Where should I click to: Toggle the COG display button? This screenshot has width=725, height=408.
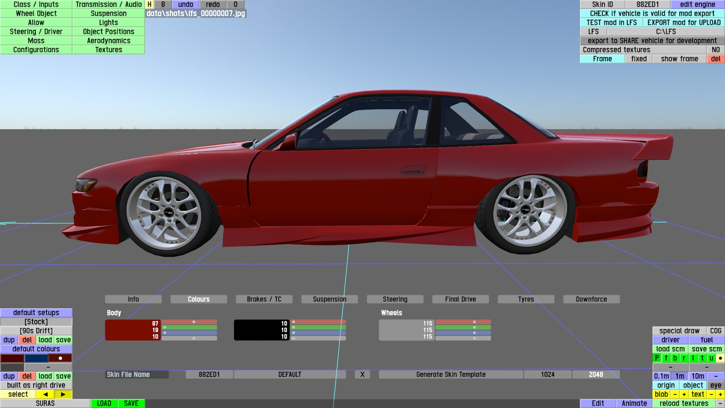pos(715,331)
